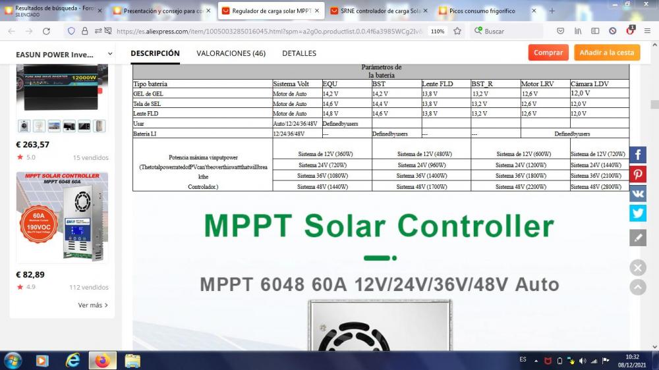Share on Facebook
The image size is (659, 370).
pos(637,155)
